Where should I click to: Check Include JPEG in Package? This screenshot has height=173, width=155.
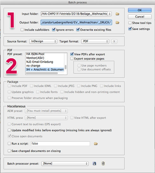(55, 86)
